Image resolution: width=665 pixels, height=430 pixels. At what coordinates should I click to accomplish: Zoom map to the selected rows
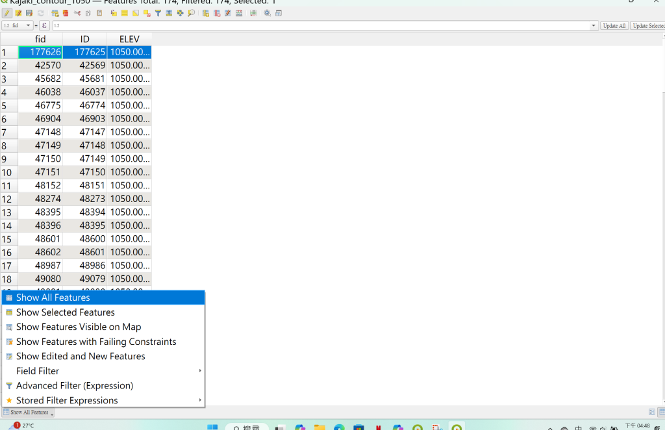(x=192, y=13)
